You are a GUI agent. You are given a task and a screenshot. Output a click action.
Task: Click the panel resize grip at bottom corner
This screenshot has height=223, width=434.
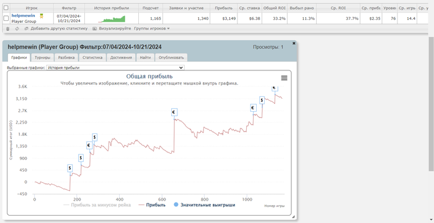(x=293, y=217)
